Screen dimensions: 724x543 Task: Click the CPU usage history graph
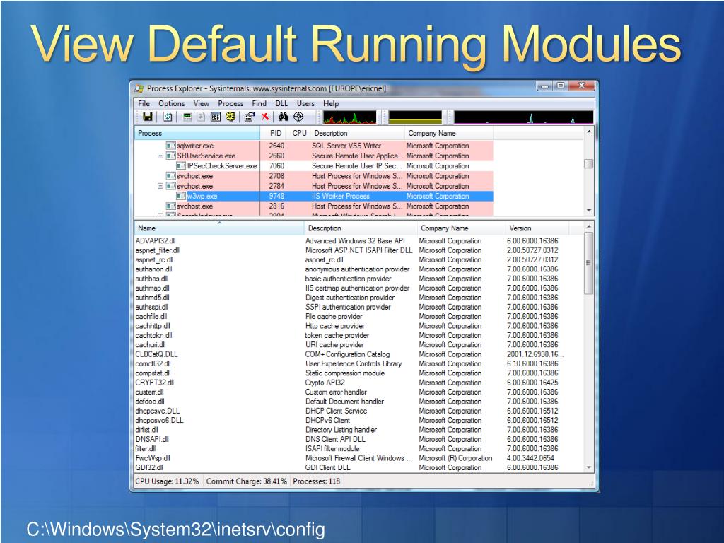[x=349, y=117]
